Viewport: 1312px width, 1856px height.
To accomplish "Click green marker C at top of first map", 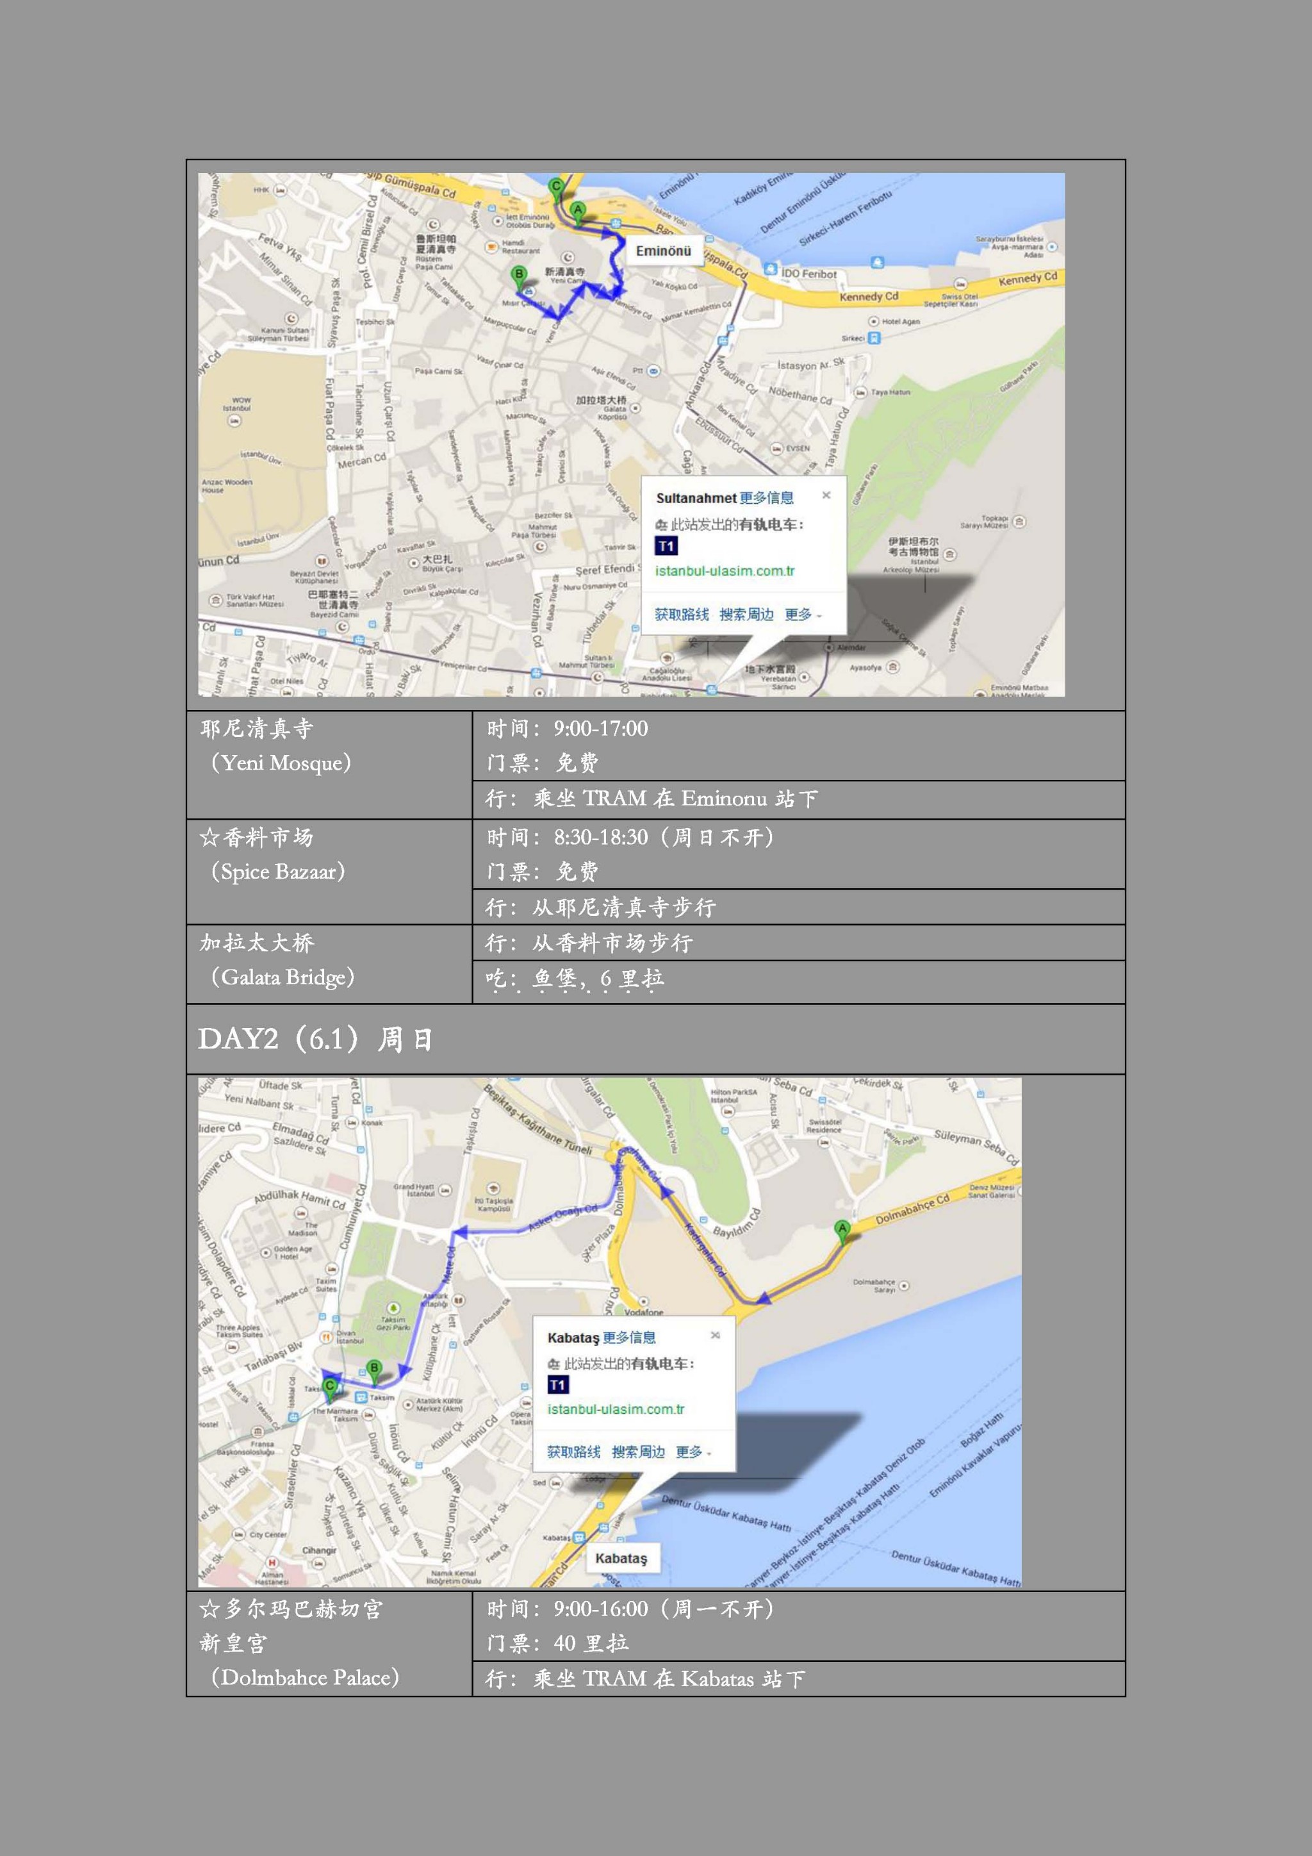I will pos(556,186).
